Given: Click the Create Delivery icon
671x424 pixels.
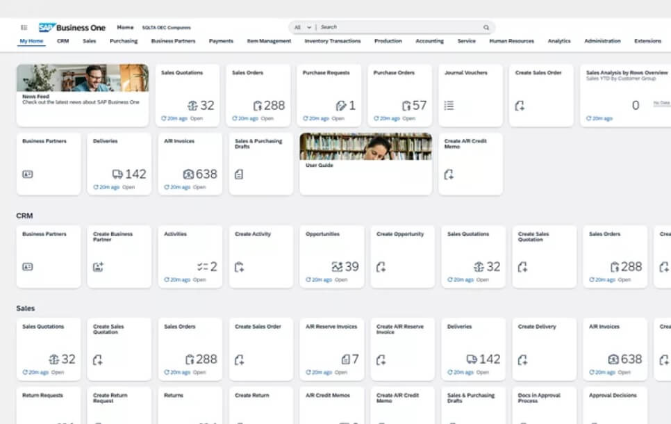Looking at the screenshot, I should 522,360.
